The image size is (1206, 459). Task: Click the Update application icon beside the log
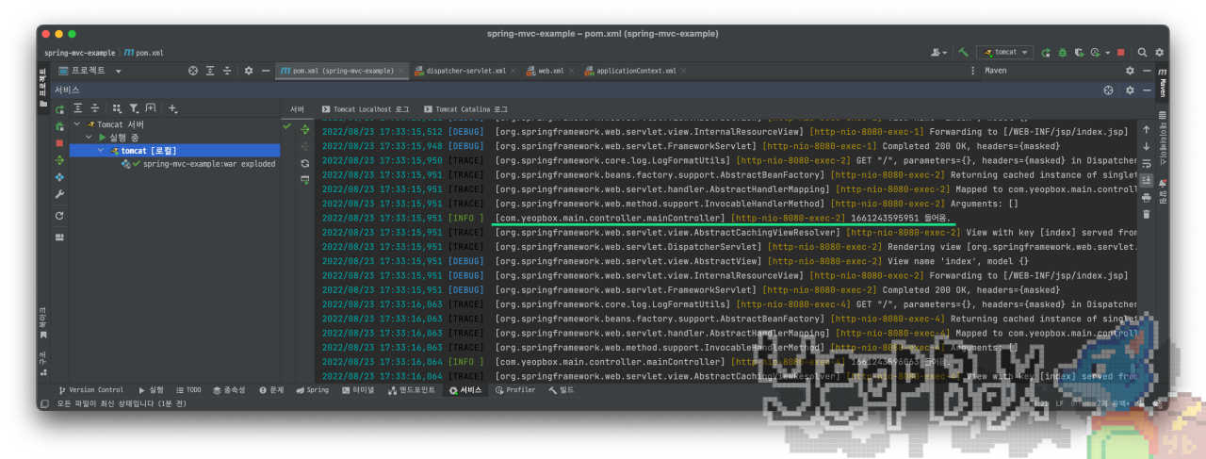coord(304,163)
